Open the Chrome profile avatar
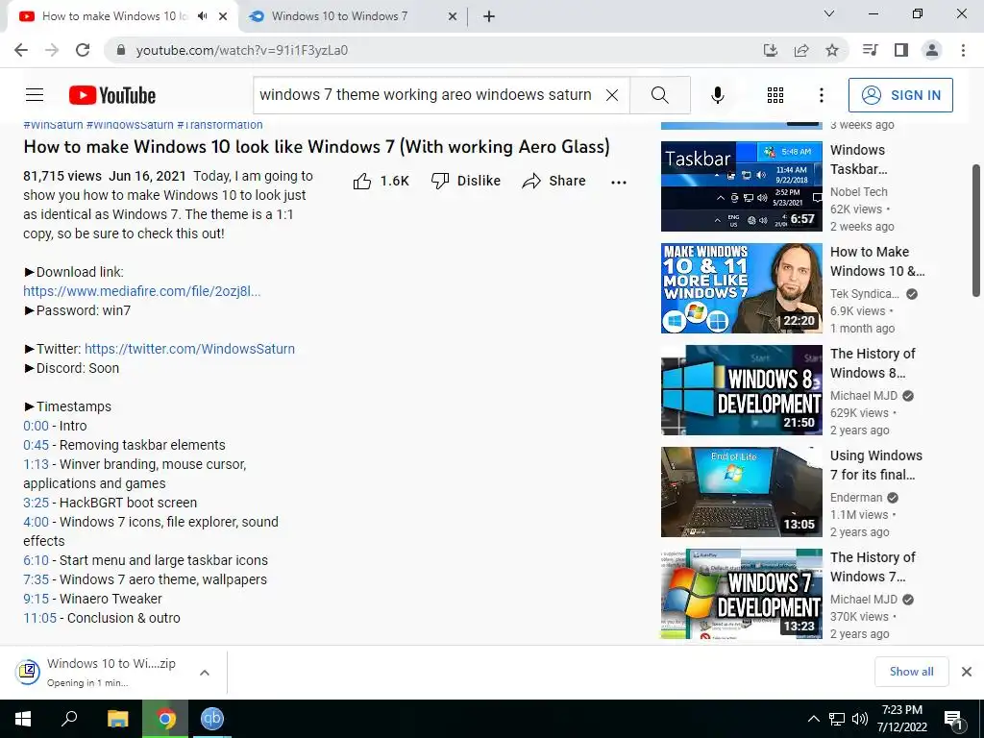 (x=932, y=50)
